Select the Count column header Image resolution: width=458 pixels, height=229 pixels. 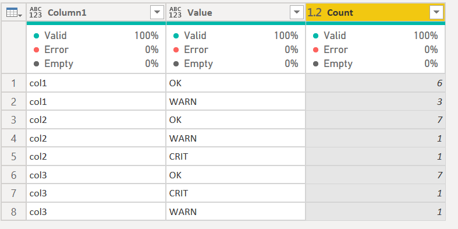tap(375, 12)
